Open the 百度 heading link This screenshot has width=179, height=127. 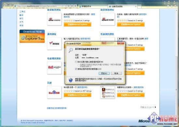[49, 83]
